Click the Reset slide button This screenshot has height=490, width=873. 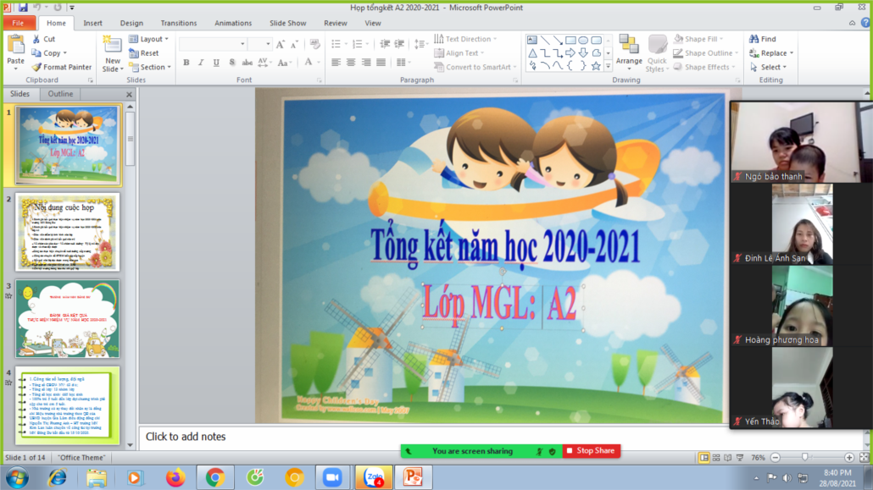(x=144, y=53)
